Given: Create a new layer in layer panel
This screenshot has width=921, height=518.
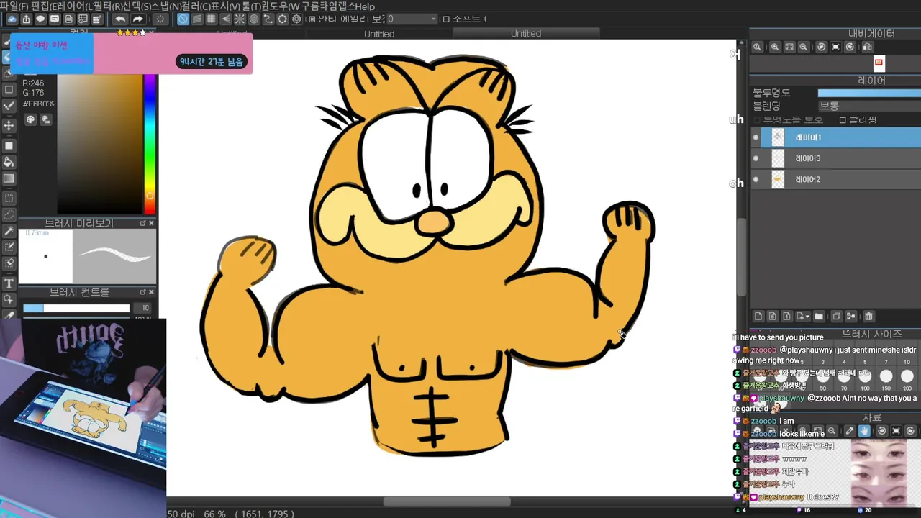Looking at the screenshot, I should tap(758, 316).
